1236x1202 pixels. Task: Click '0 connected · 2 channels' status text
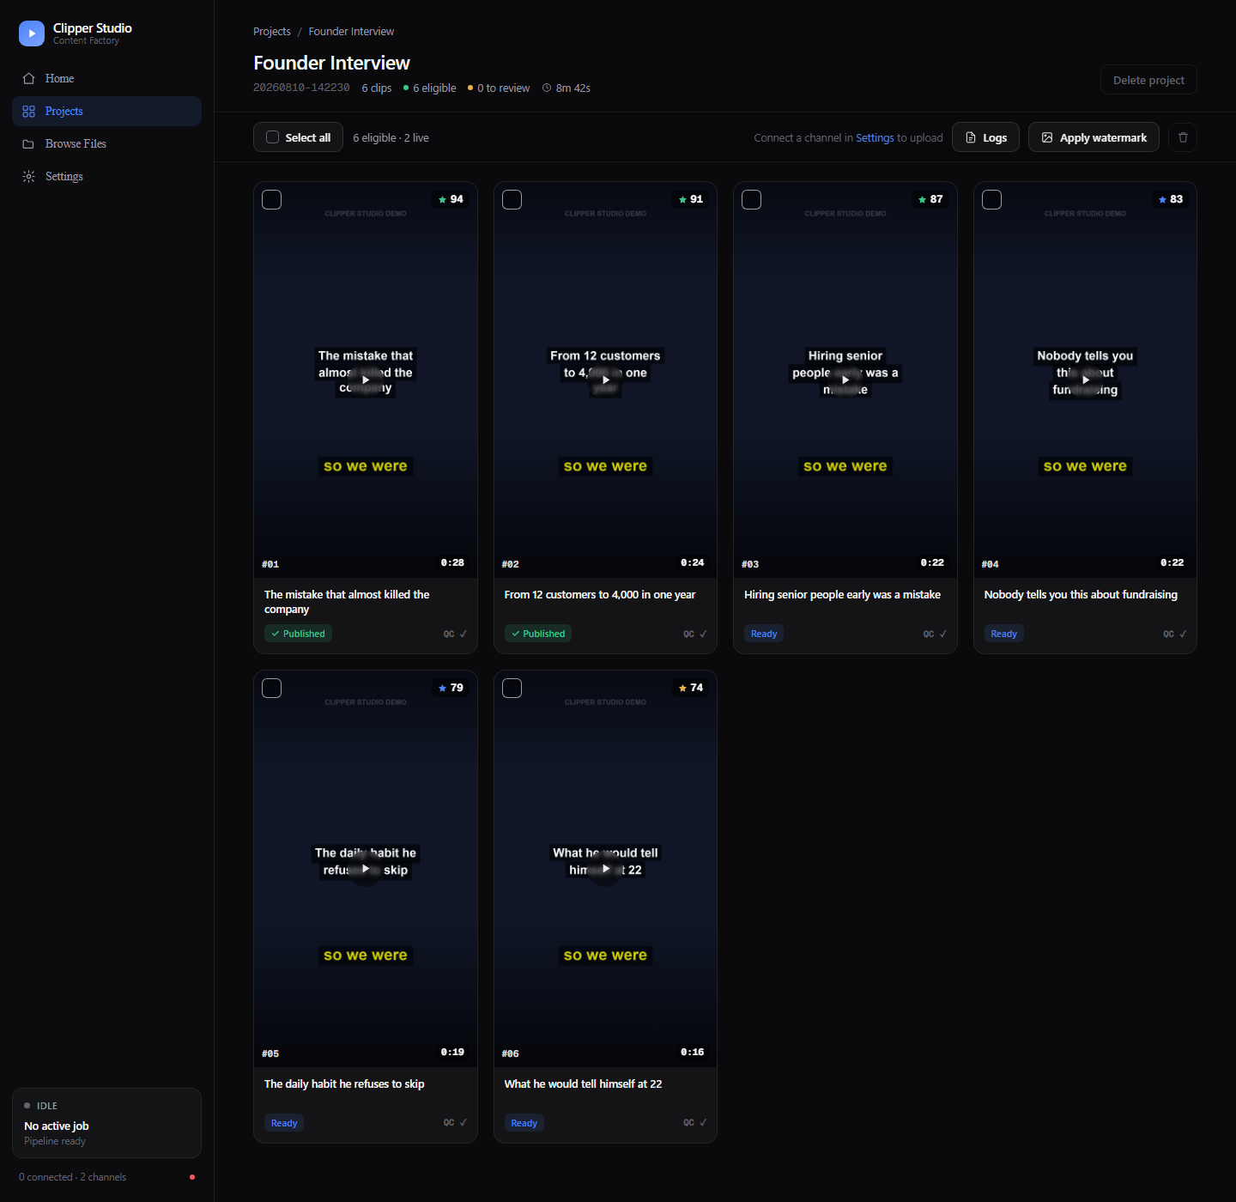72,1177
